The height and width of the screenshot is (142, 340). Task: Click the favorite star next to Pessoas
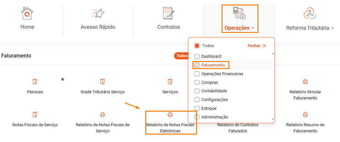(x=63, y=79)
